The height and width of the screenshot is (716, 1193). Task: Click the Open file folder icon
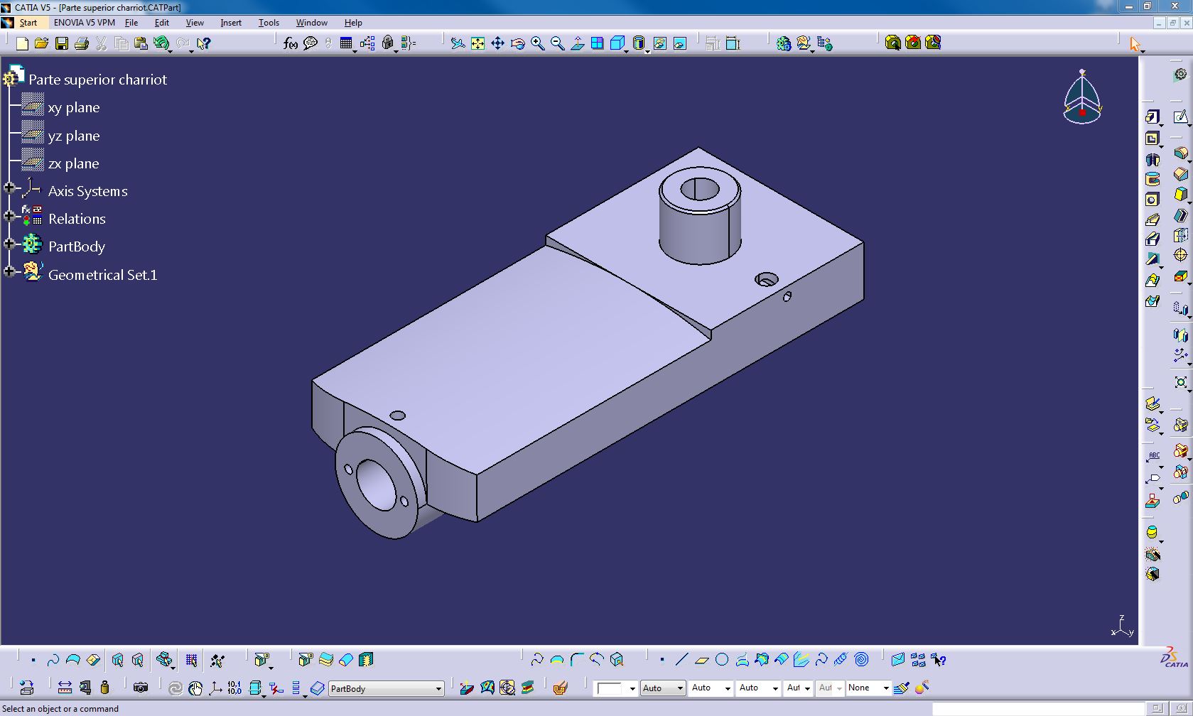41,44
